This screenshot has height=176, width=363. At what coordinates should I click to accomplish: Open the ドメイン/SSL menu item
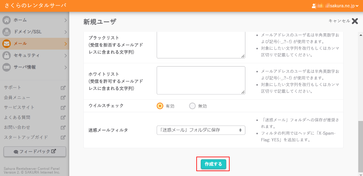tap(28, 32)
